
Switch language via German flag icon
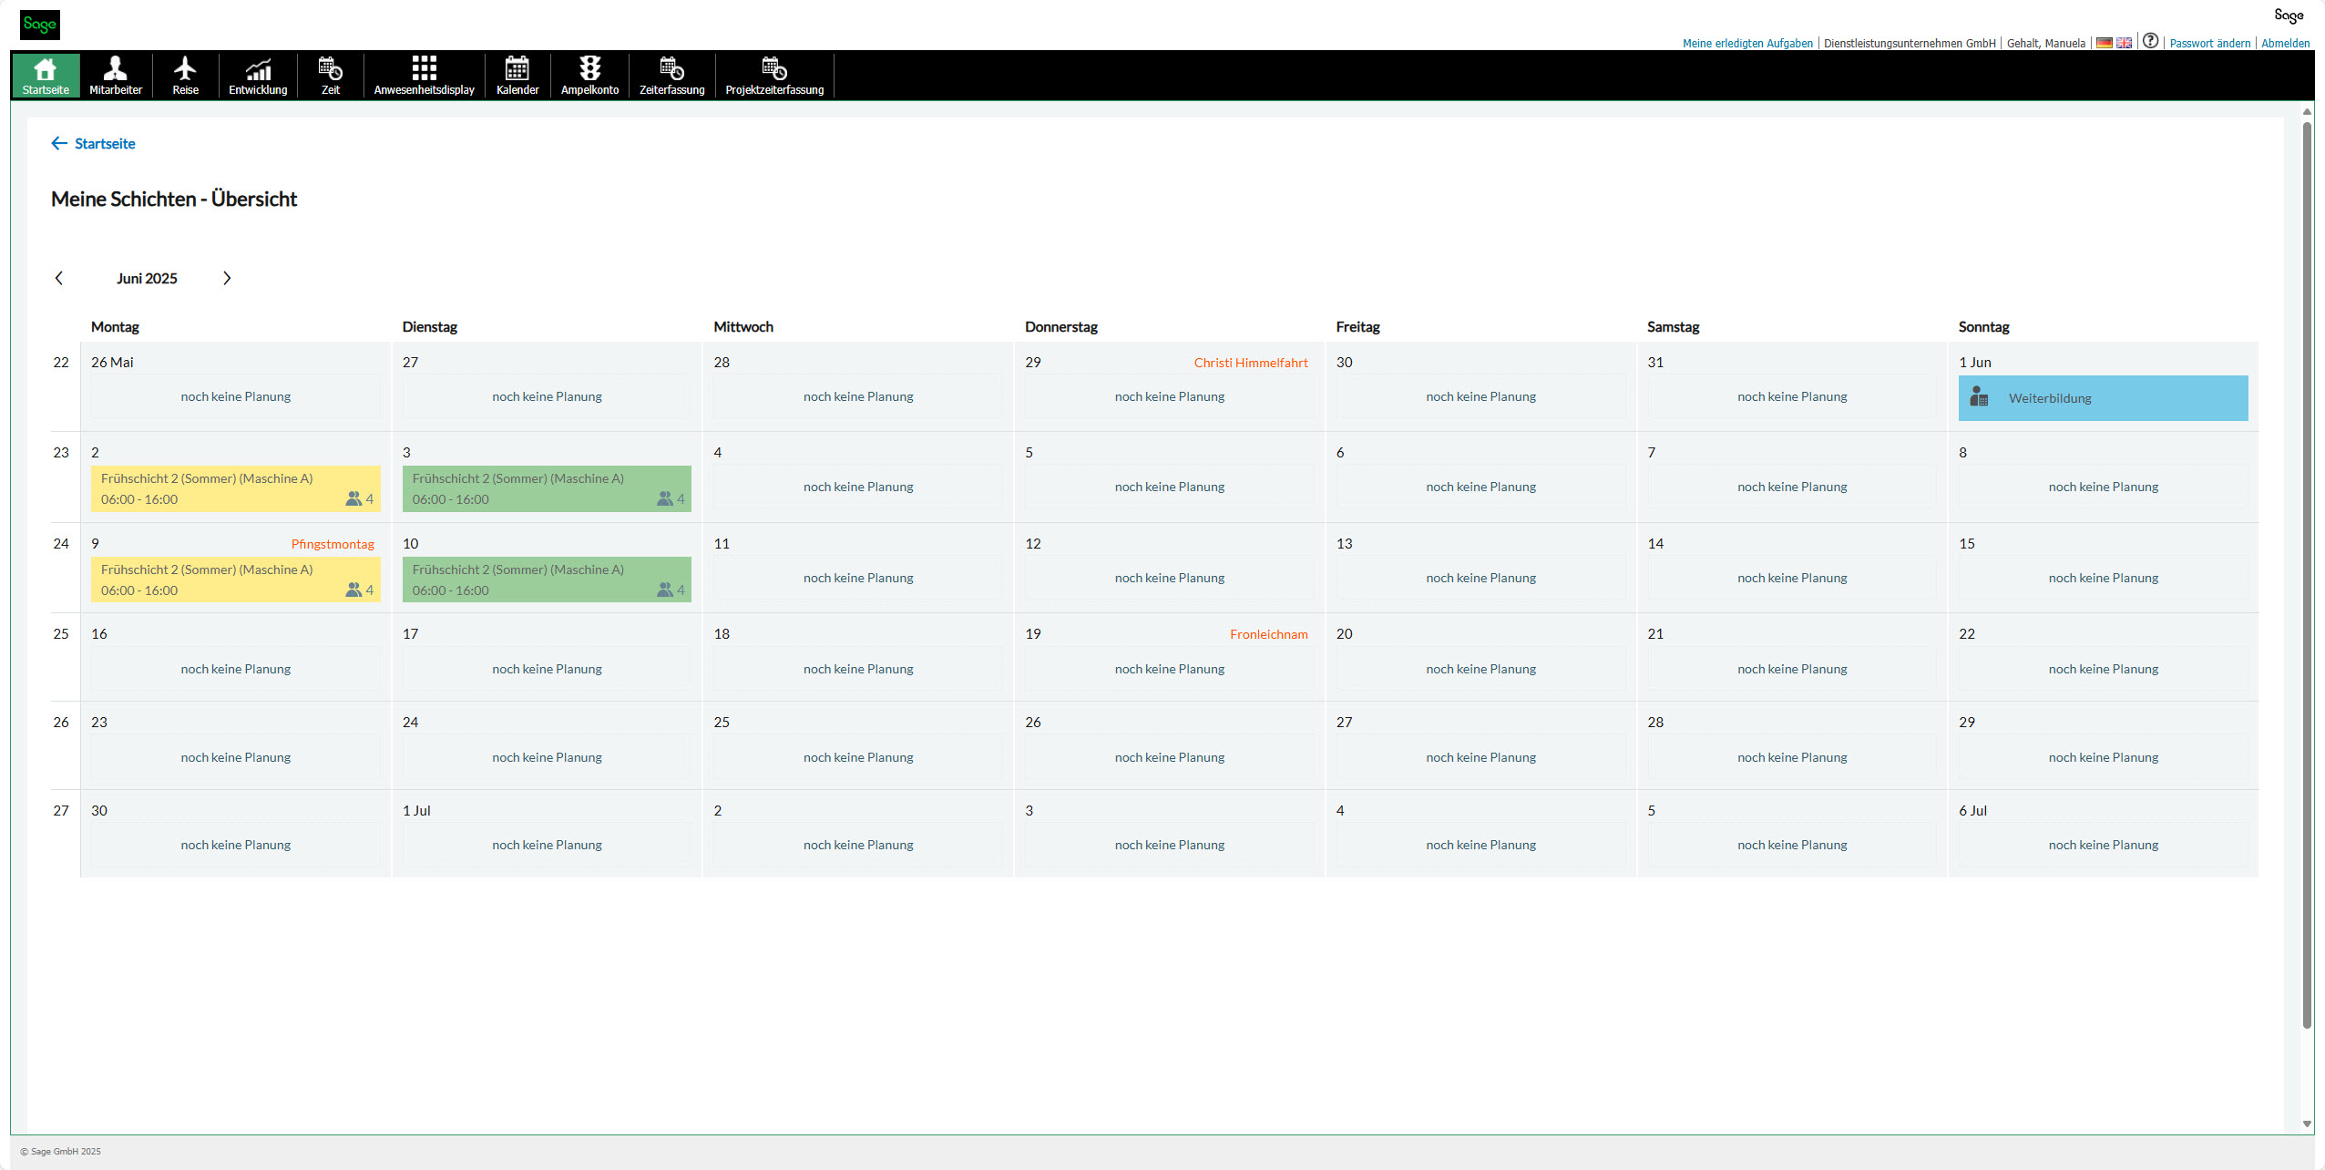[2105, 43]
